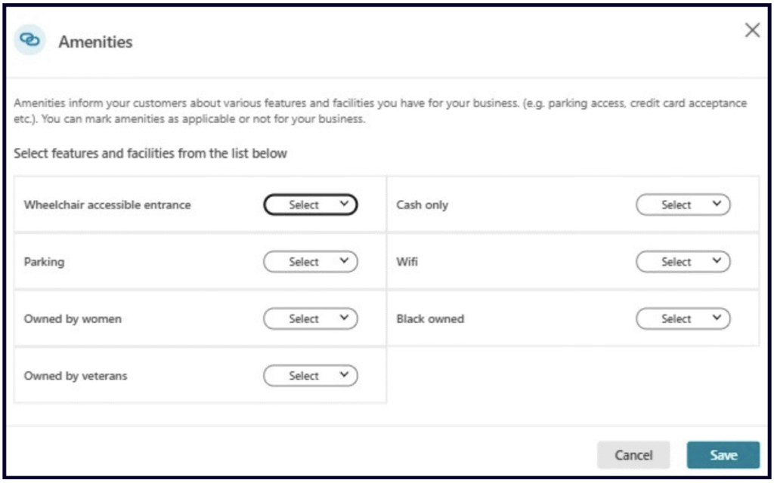This screenshot has width=774, height=483.
Task: Click the Owned by veterans label
Action: coord(76,376)
